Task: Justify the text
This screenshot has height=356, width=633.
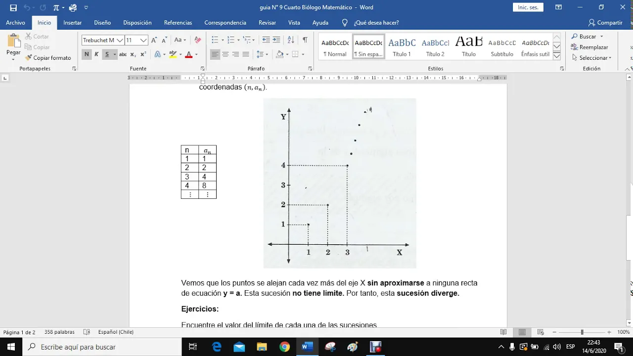Action: (246, 54)
